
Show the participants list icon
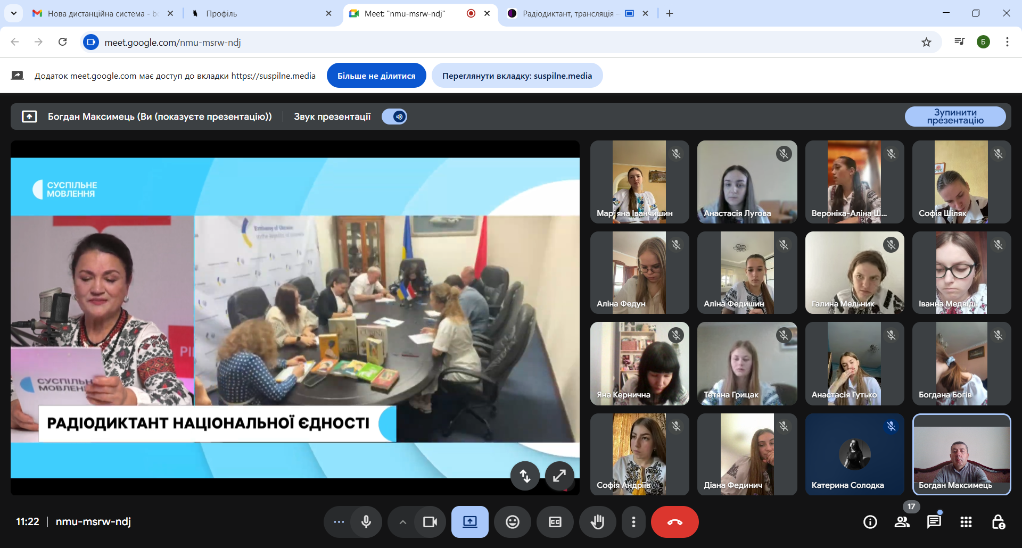click(902, 522)
